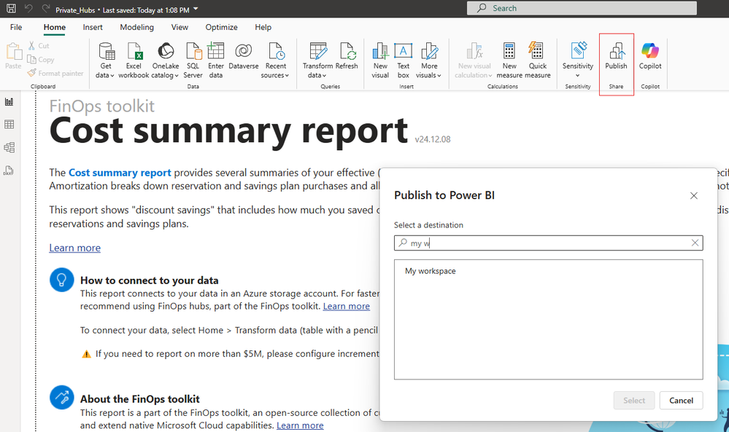
Task: Switch to Report view in left sidebar
Action: click(9, 101)
